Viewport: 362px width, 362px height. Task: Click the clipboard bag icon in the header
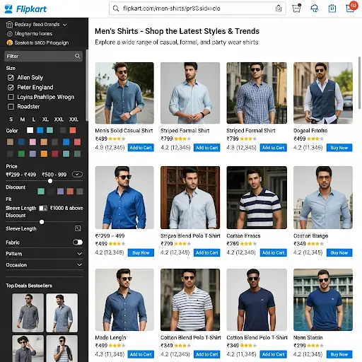click(x=332, y=8)
